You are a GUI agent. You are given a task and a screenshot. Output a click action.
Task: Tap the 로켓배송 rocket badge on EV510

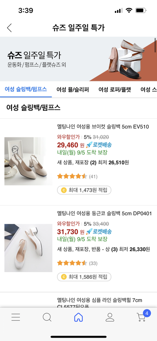click(99, 145)
